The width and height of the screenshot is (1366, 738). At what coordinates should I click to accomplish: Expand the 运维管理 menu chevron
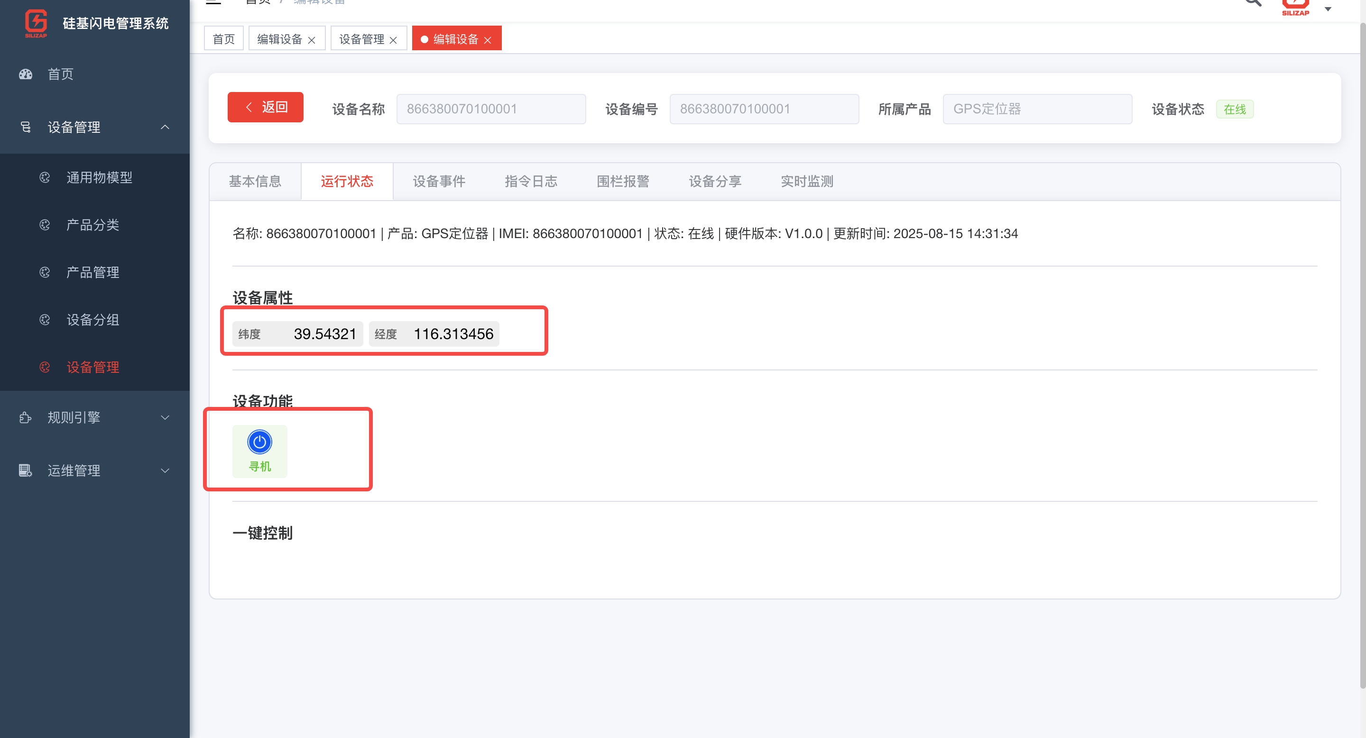(x=165, y=470)
